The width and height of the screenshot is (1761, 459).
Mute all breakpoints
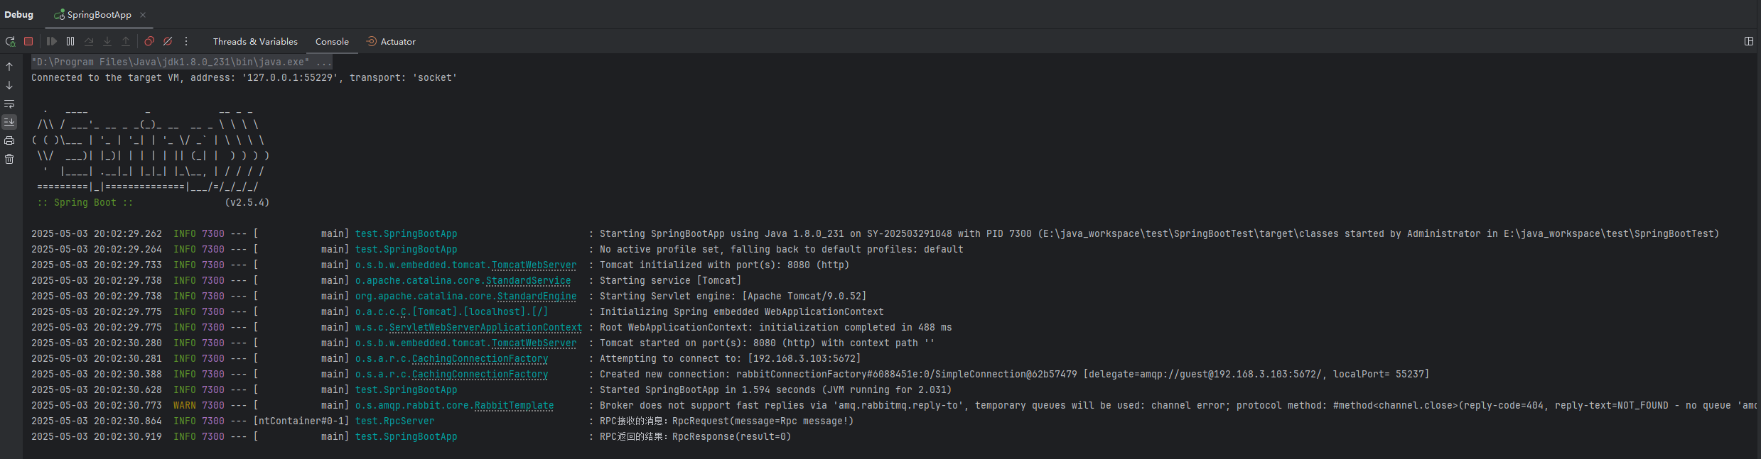point(168,41)
